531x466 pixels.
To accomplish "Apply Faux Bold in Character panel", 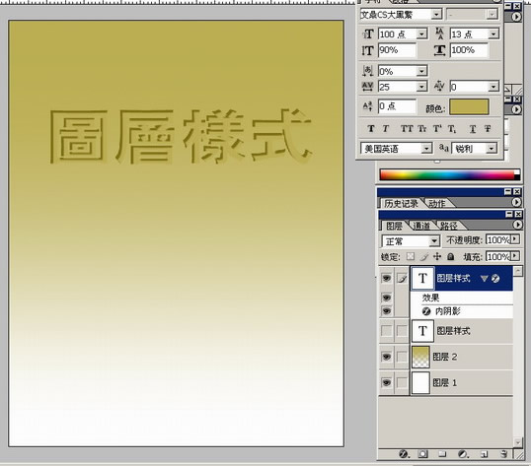I will coord(371,129).
